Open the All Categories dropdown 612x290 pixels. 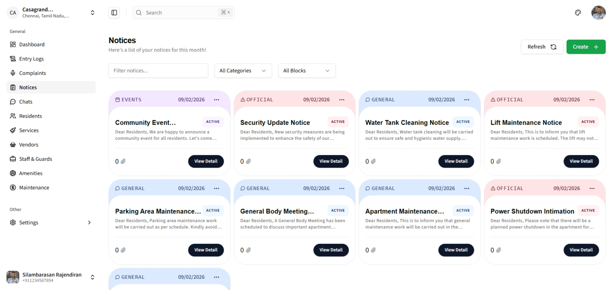243,71
